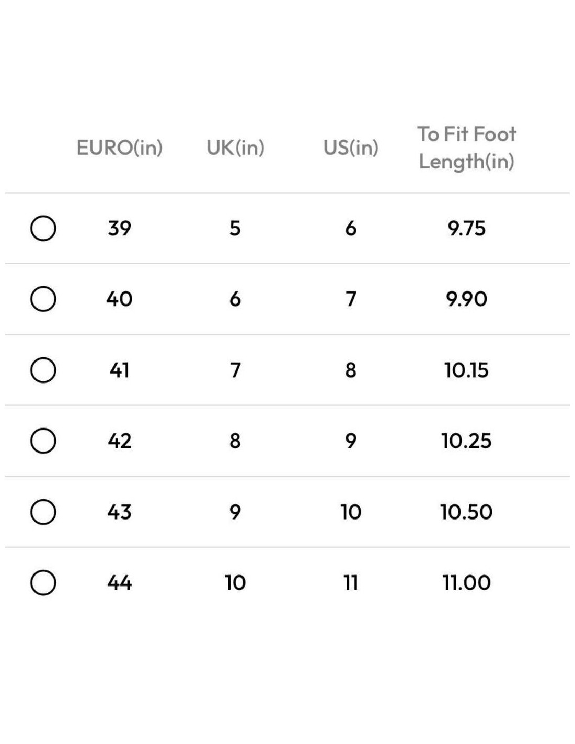Image resolution: width=575 pixels, height=744 pixels.
Task: Click the 9.90 foot length value
Action: coord(466,299)
